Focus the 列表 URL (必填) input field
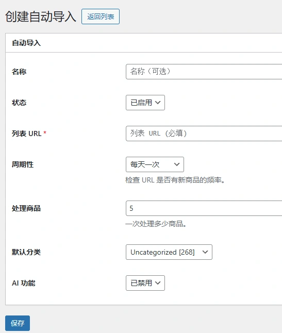 pyautogui.click(x=204, y=134)
